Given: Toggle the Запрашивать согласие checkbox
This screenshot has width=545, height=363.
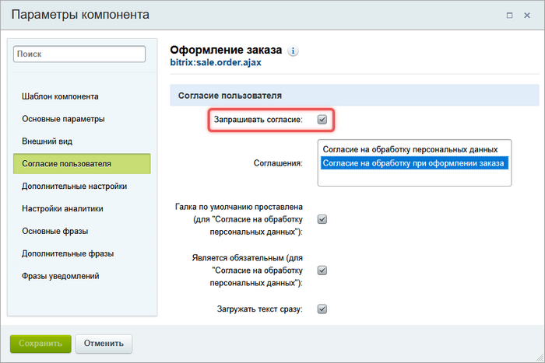Looking at the screenshot, I should [x=322, y=120].
